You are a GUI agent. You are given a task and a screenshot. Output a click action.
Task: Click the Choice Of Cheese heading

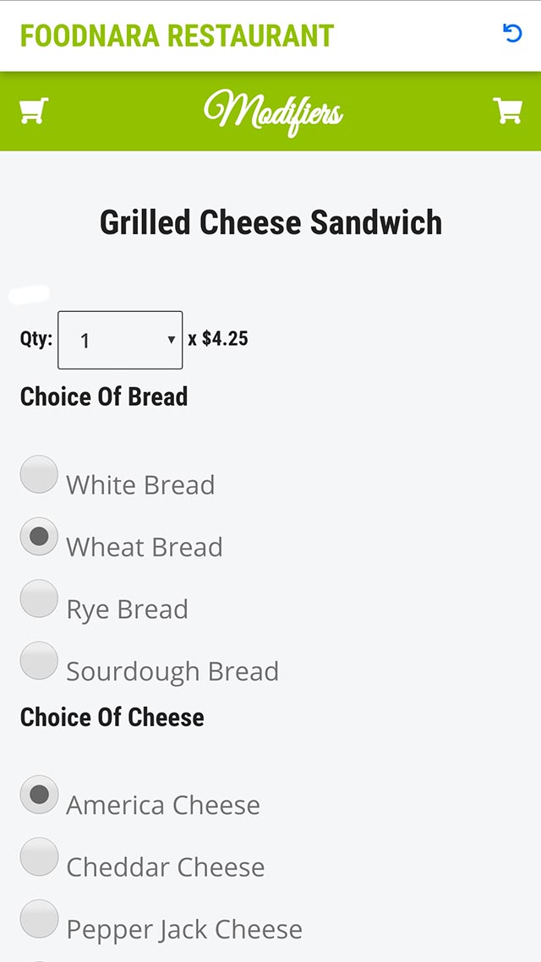click(x=112, y=717)
